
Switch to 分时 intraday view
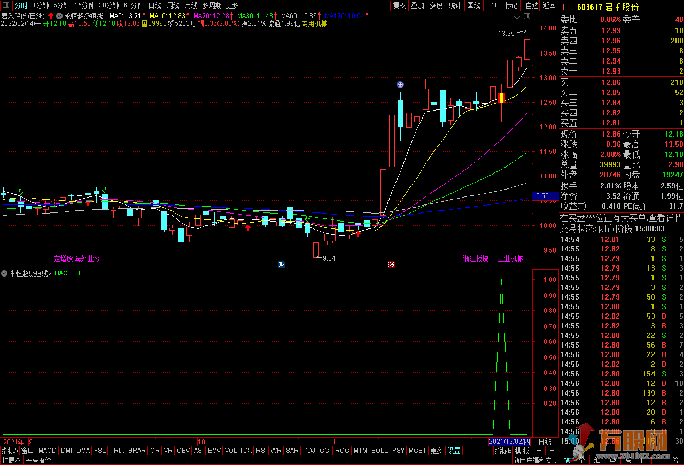tap(21, 5)
